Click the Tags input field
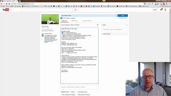This screenshot has width=171, height=96. (79, 87)
